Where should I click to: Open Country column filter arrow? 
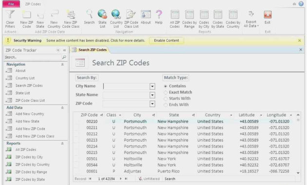point(231,115)
